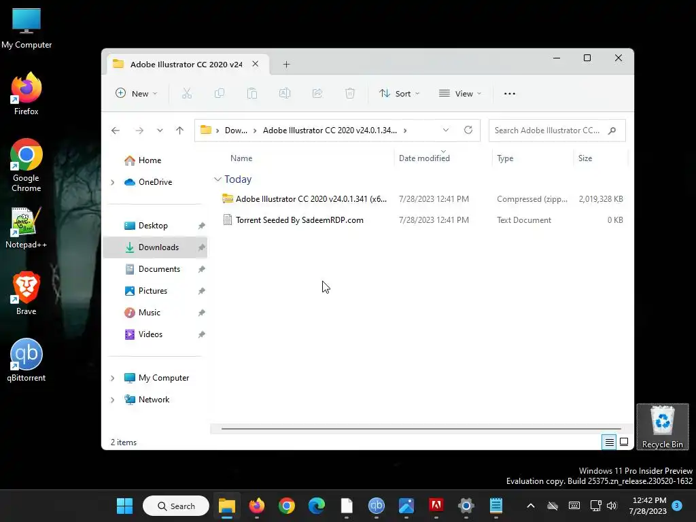Expand address bar history dropdown
Image resolution: width=696 pixels, height=522 pixels.
tap(446, 130)
